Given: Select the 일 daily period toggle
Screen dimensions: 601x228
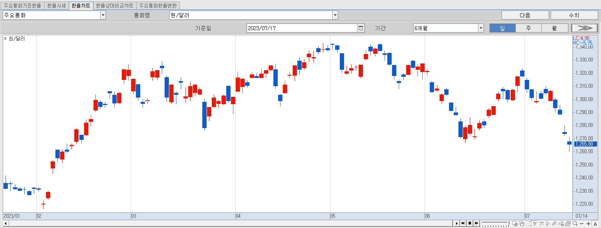Looking at the screenshot, I should point(502,28).
